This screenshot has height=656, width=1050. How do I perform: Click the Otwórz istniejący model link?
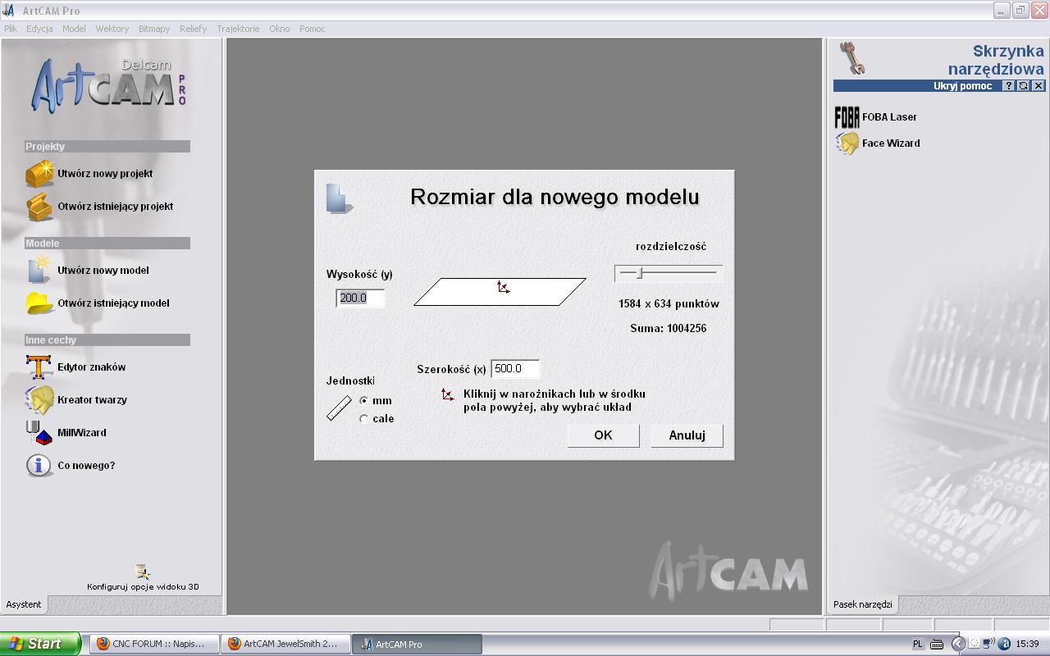[113, 303]
